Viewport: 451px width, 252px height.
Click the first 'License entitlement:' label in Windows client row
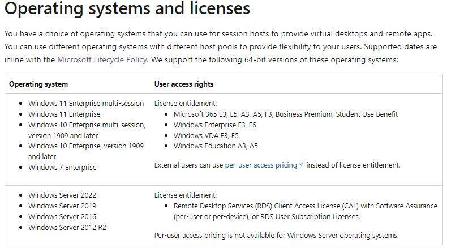pos(186,104)
